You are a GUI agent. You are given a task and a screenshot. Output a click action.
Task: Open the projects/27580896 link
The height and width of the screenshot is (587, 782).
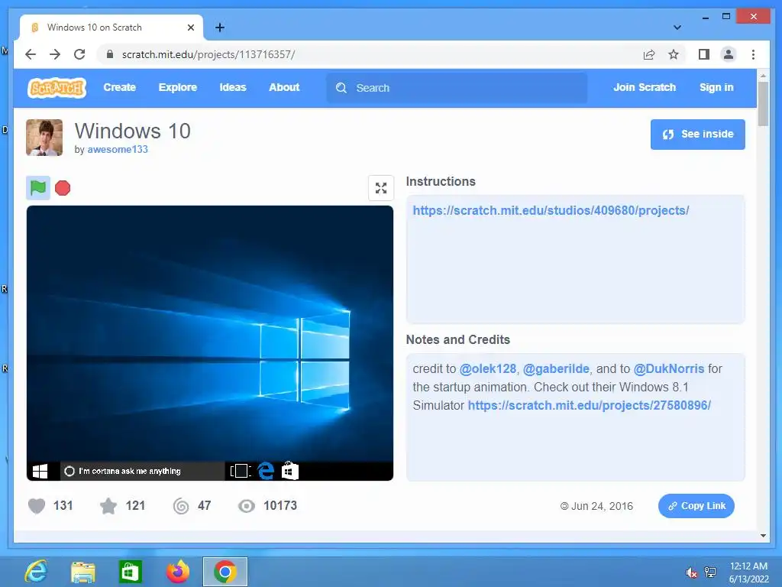coord(589,405)
